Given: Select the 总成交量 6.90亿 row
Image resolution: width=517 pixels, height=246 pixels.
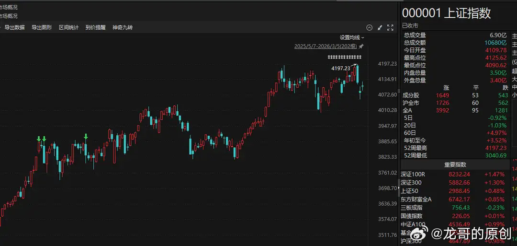Looking at the screenshot, I should tap(455, 35).
